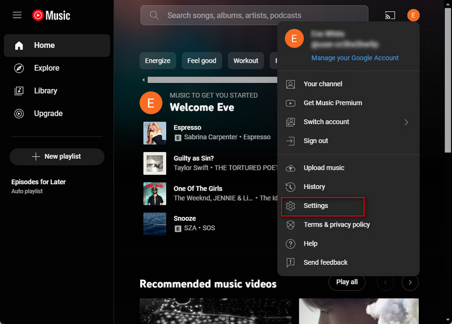Select Upload music menu entry
The image size is (452, 324).
[348, 168]
